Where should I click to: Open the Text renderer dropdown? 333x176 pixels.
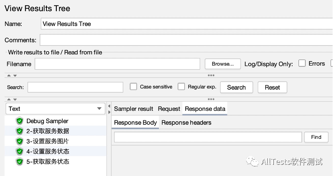56,108
